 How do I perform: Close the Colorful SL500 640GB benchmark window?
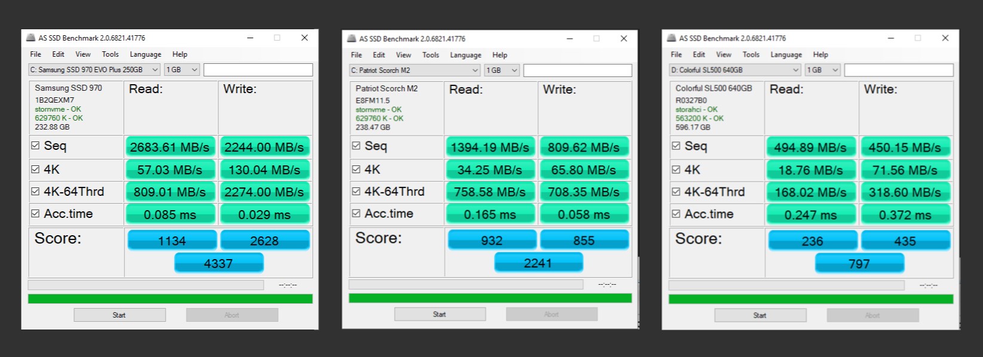tap(945, 38)
